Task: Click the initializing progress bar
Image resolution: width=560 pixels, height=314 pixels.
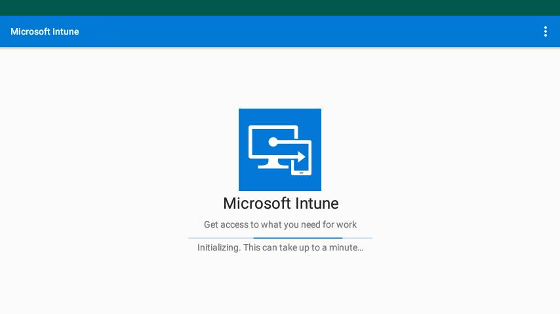Action: [x=280, y=237]
